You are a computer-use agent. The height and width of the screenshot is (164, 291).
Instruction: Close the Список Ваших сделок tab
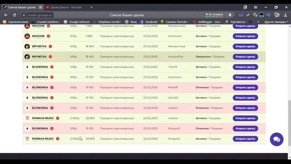point(40,7)
